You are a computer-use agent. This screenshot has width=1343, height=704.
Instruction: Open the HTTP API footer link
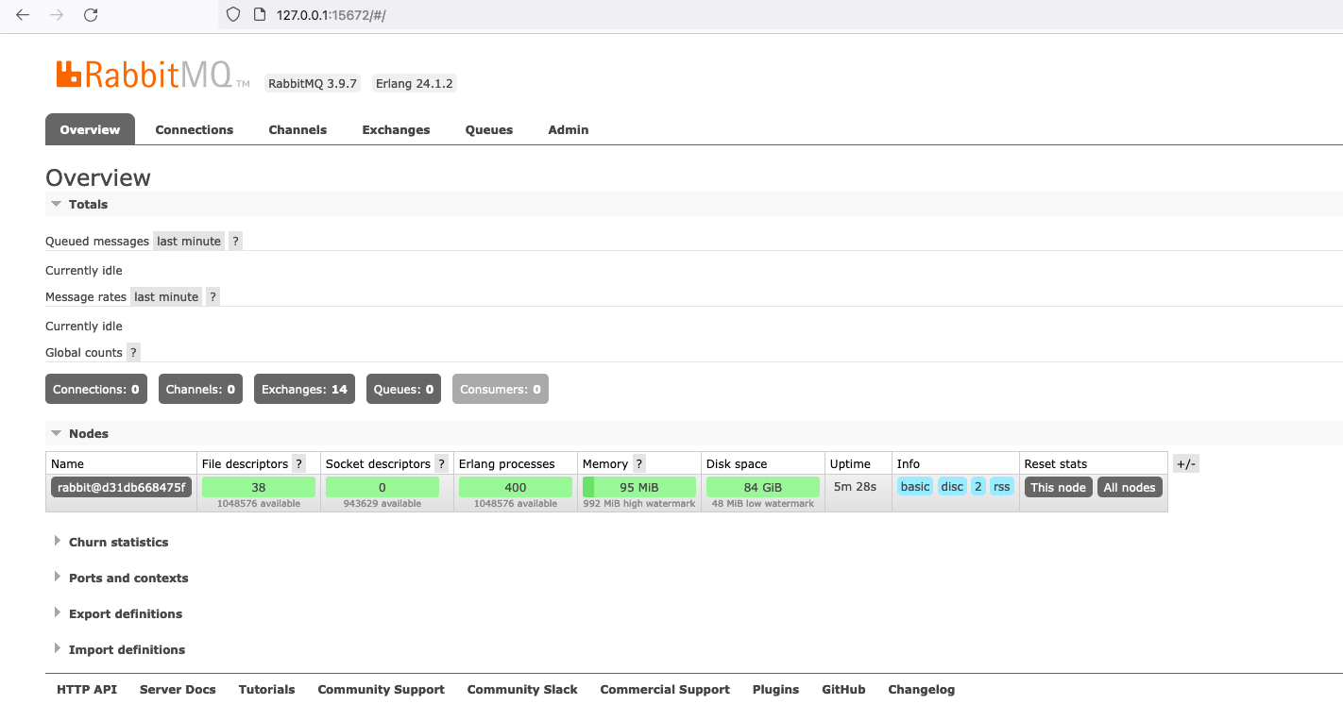pyautogui.click(x=87, y=689)
